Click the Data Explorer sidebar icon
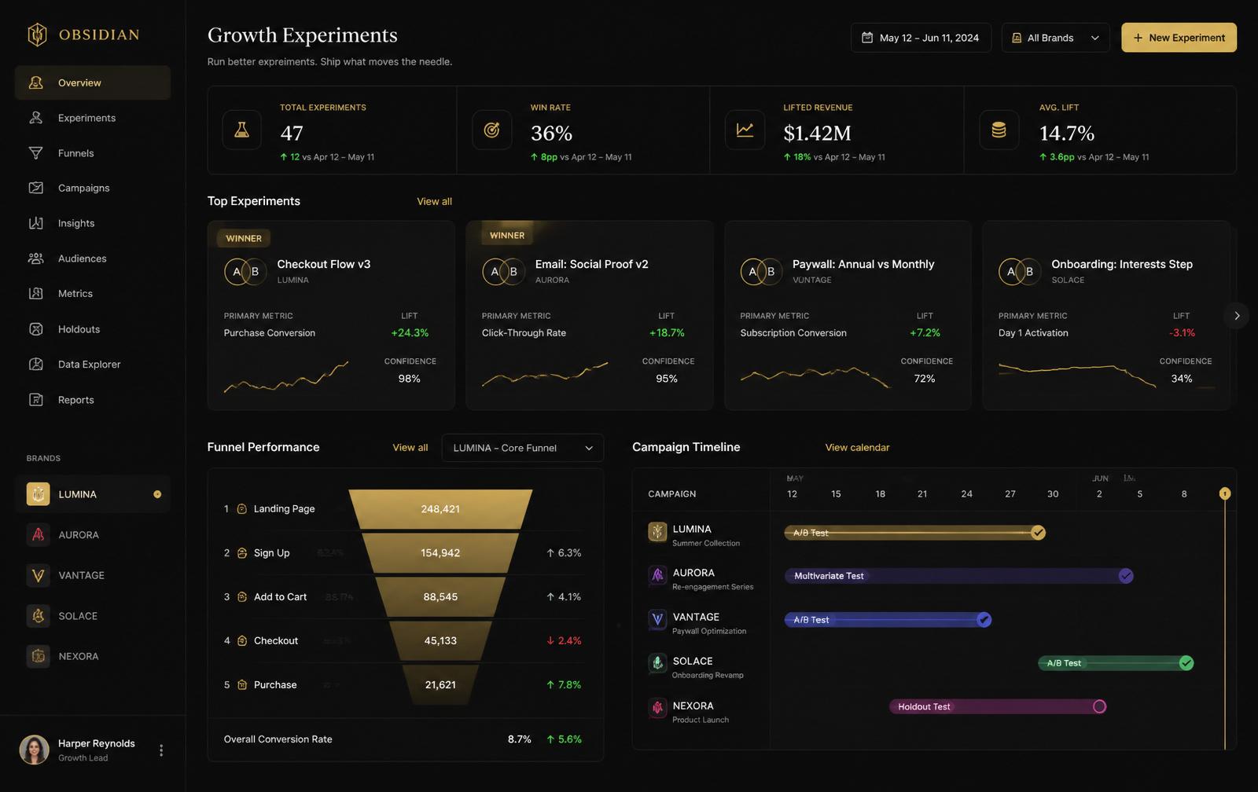This screenshot has width=1258, height=792. point(36,364)
